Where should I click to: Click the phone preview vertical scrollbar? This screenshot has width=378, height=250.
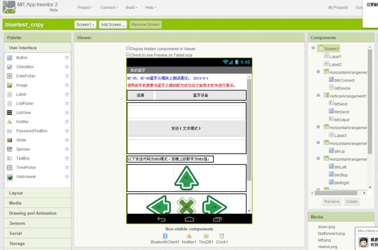249,126
